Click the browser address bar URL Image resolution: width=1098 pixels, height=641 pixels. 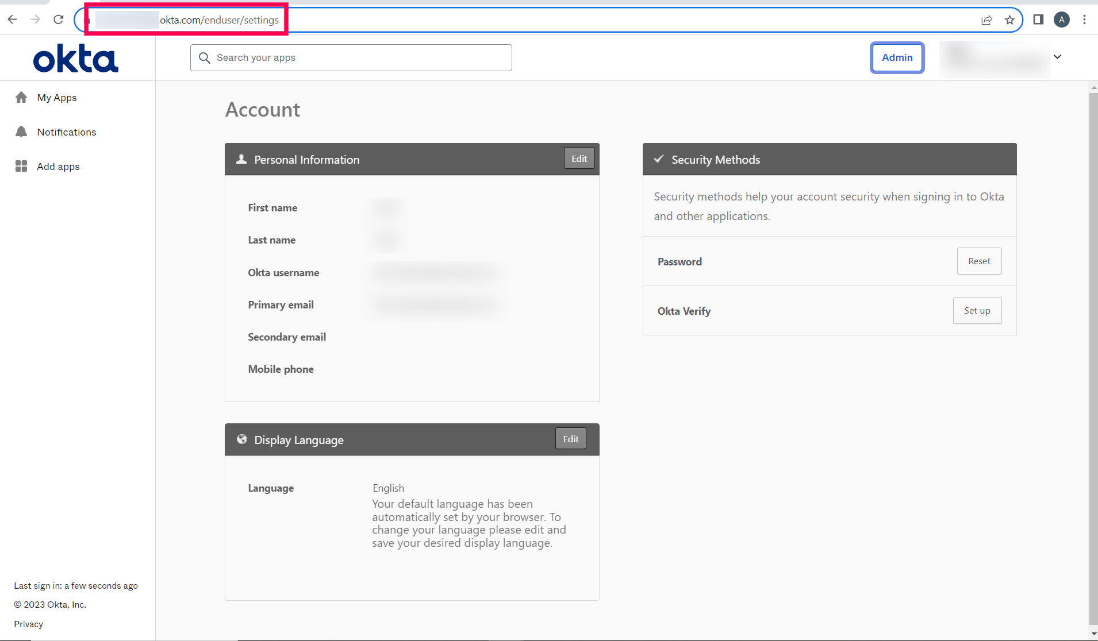[x=220, y=20]
